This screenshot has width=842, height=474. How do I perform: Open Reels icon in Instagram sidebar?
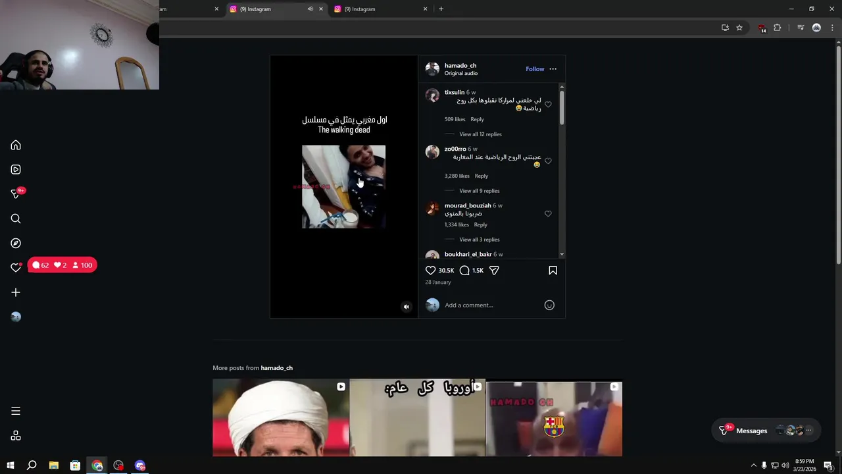coord(16,170)
